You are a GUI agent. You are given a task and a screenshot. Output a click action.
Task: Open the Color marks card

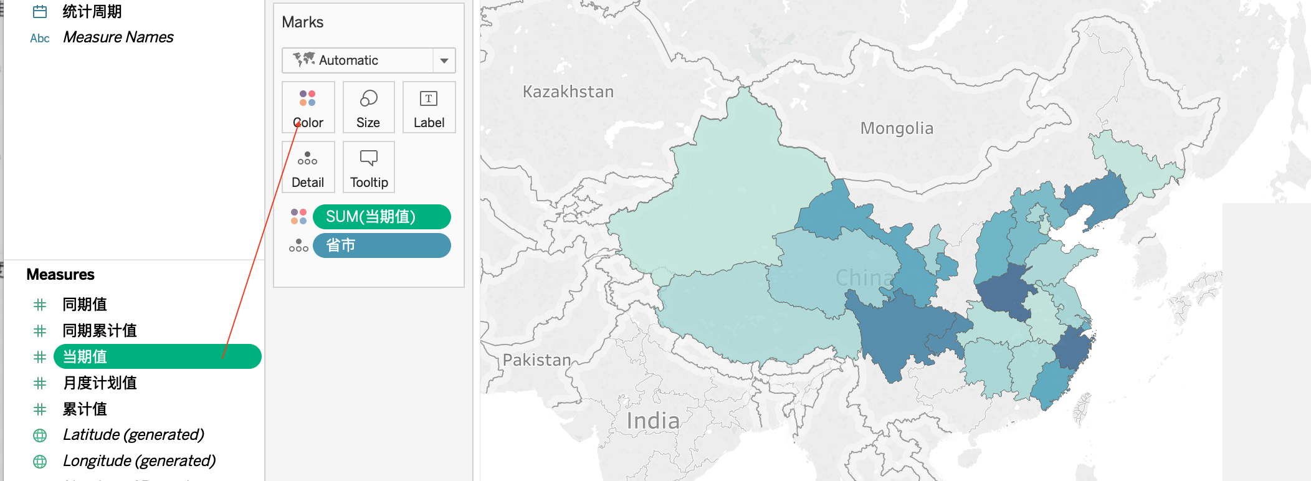[x=308, y=107]
